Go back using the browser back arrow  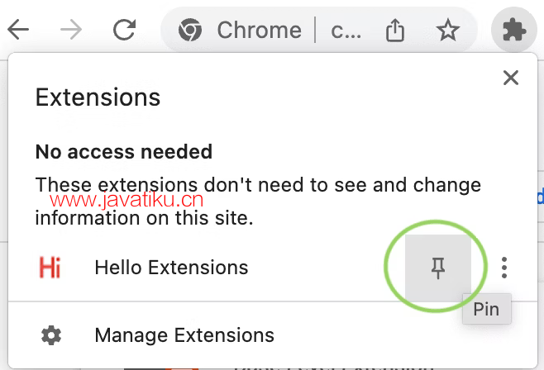[18, 30]
